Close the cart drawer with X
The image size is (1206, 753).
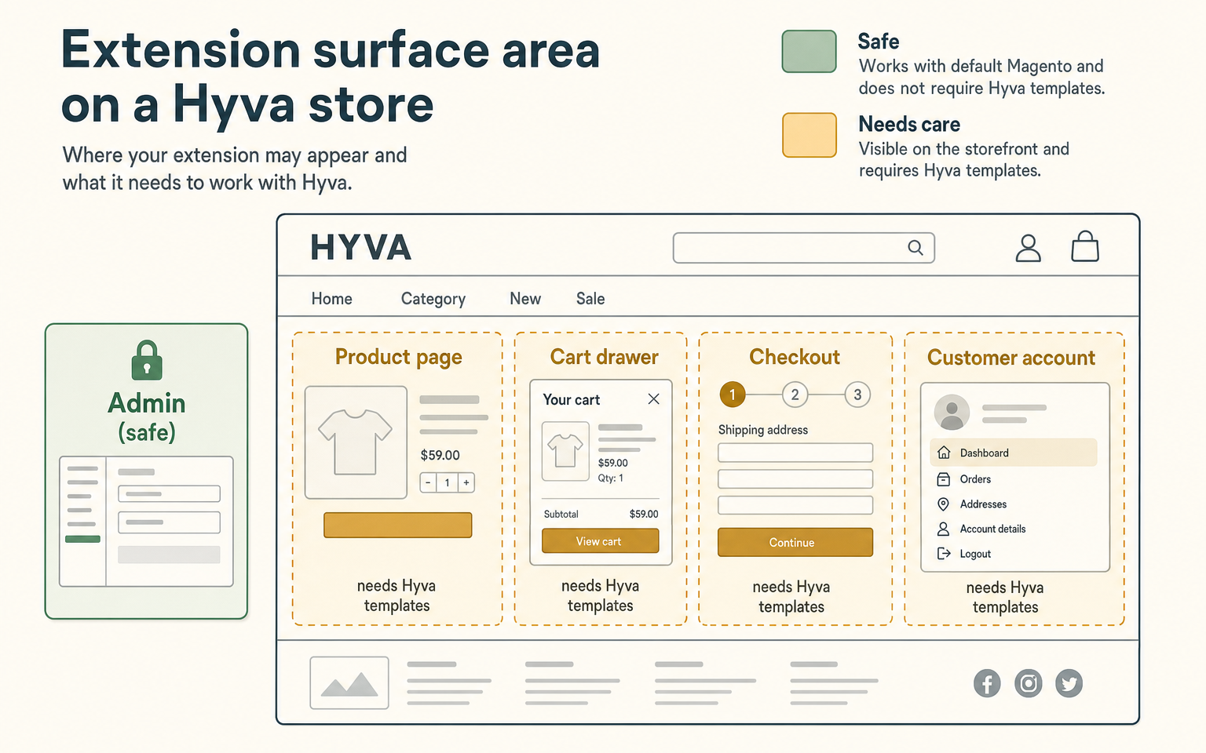click(x=653, y=399)
